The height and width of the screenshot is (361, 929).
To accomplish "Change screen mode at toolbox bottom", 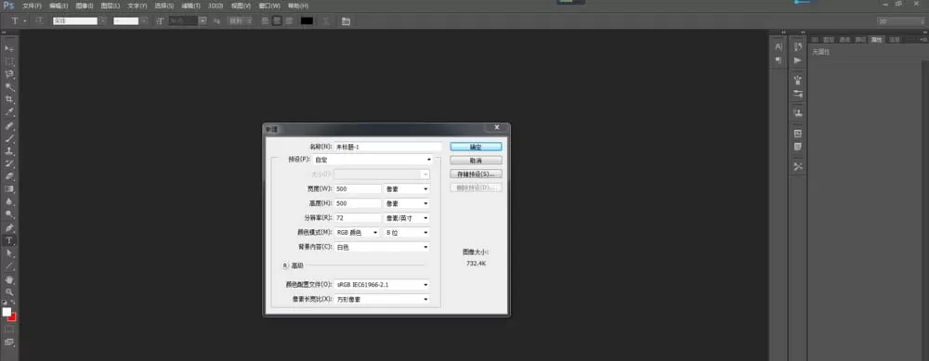I will [9, 342].
